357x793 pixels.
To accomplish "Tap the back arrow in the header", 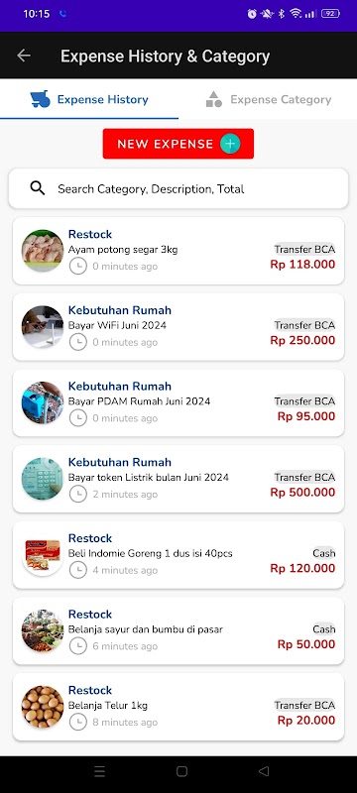I will [23, 56].
